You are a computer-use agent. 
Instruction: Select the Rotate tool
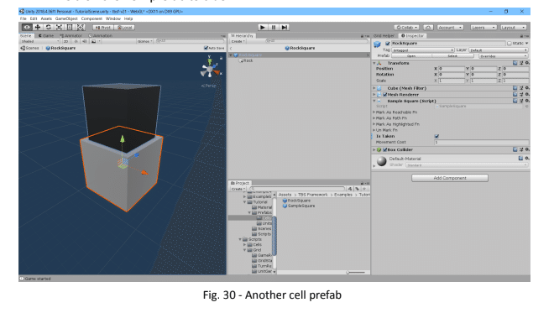[49, 27]
